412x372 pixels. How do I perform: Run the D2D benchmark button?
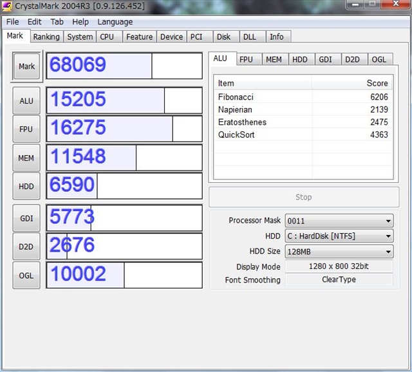point(26,246)
